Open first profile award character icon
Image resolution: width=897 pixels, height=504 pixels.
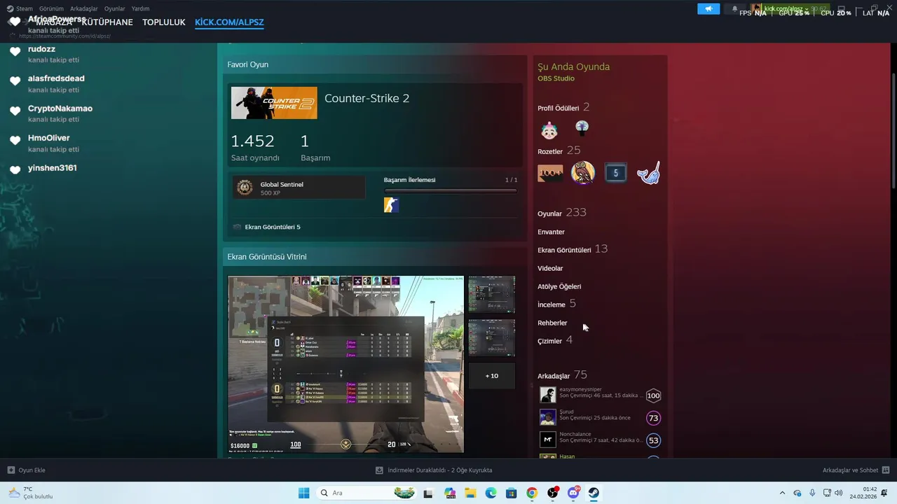pos(549,129)
